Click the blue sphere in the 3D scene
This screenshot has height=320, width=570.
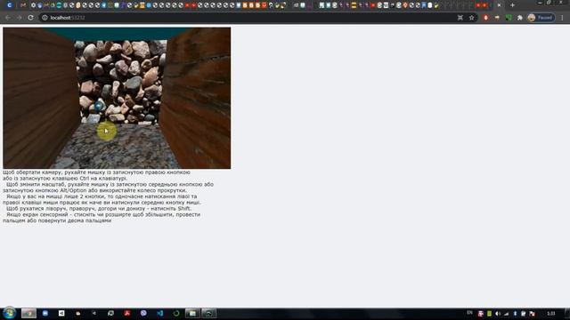pos(99,106)
